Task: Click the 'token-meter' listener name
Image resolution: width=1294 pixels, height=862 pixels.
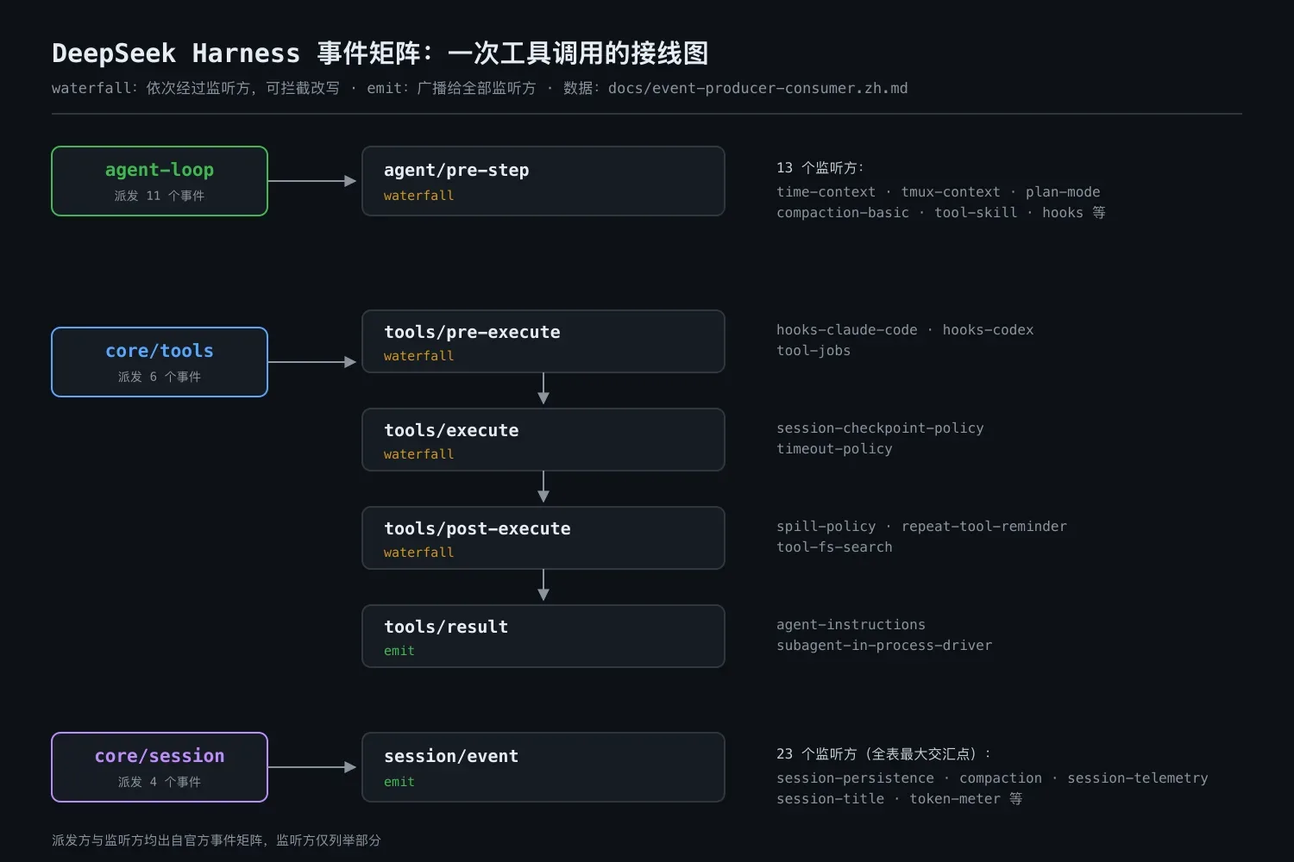Action: point(955,799)
